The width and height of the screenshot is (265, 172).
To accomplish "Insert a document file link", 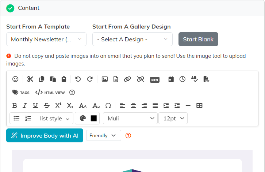I will (116, 79).
